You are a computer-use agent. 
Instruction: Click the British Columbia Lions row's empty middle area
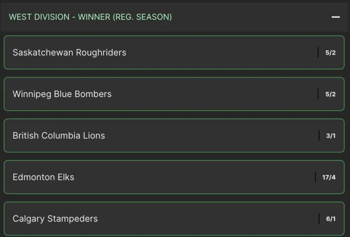pos(210,136)
